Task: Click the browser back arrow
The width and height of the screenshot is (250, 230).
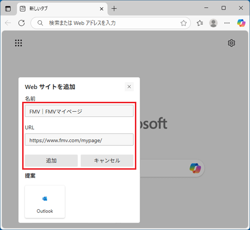Action: pos(8,23)
